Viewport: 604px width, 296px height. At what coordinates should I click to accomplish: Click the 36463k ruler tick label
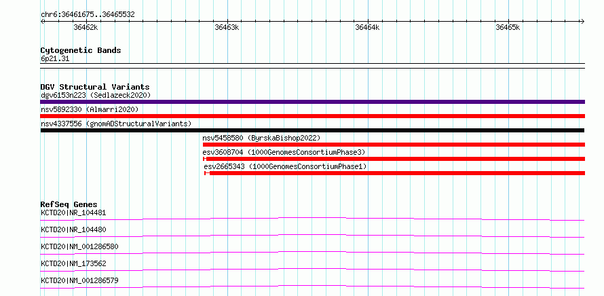pyautogui.click(x=227, y=27)
